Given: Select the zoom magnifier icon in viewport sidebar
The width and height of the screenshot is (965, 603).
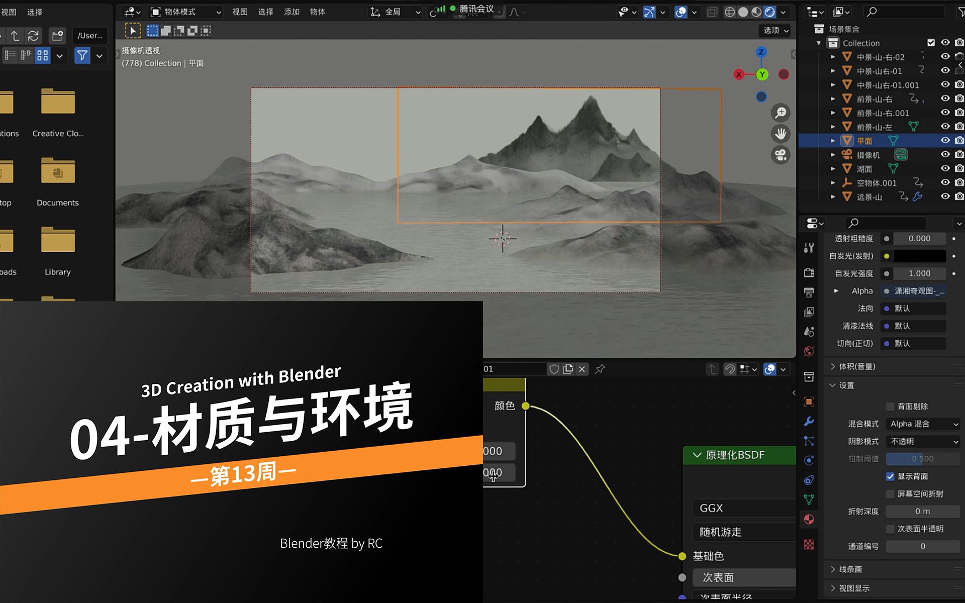Looking at the screenshot, I should click(780, 113).
